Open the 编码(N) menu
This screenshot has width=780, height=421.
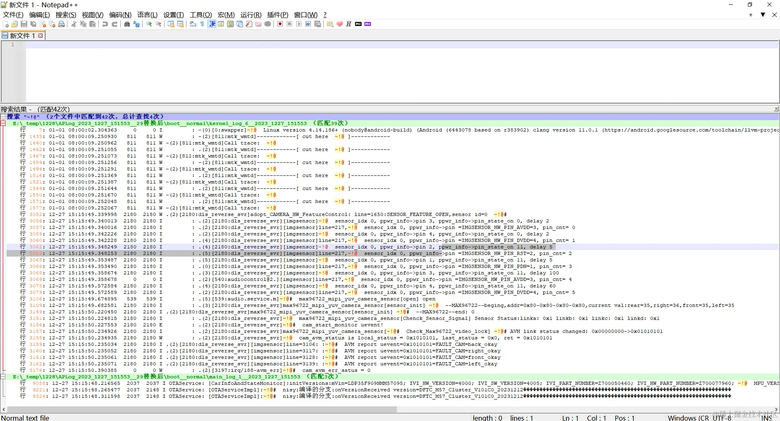[120, 15]
